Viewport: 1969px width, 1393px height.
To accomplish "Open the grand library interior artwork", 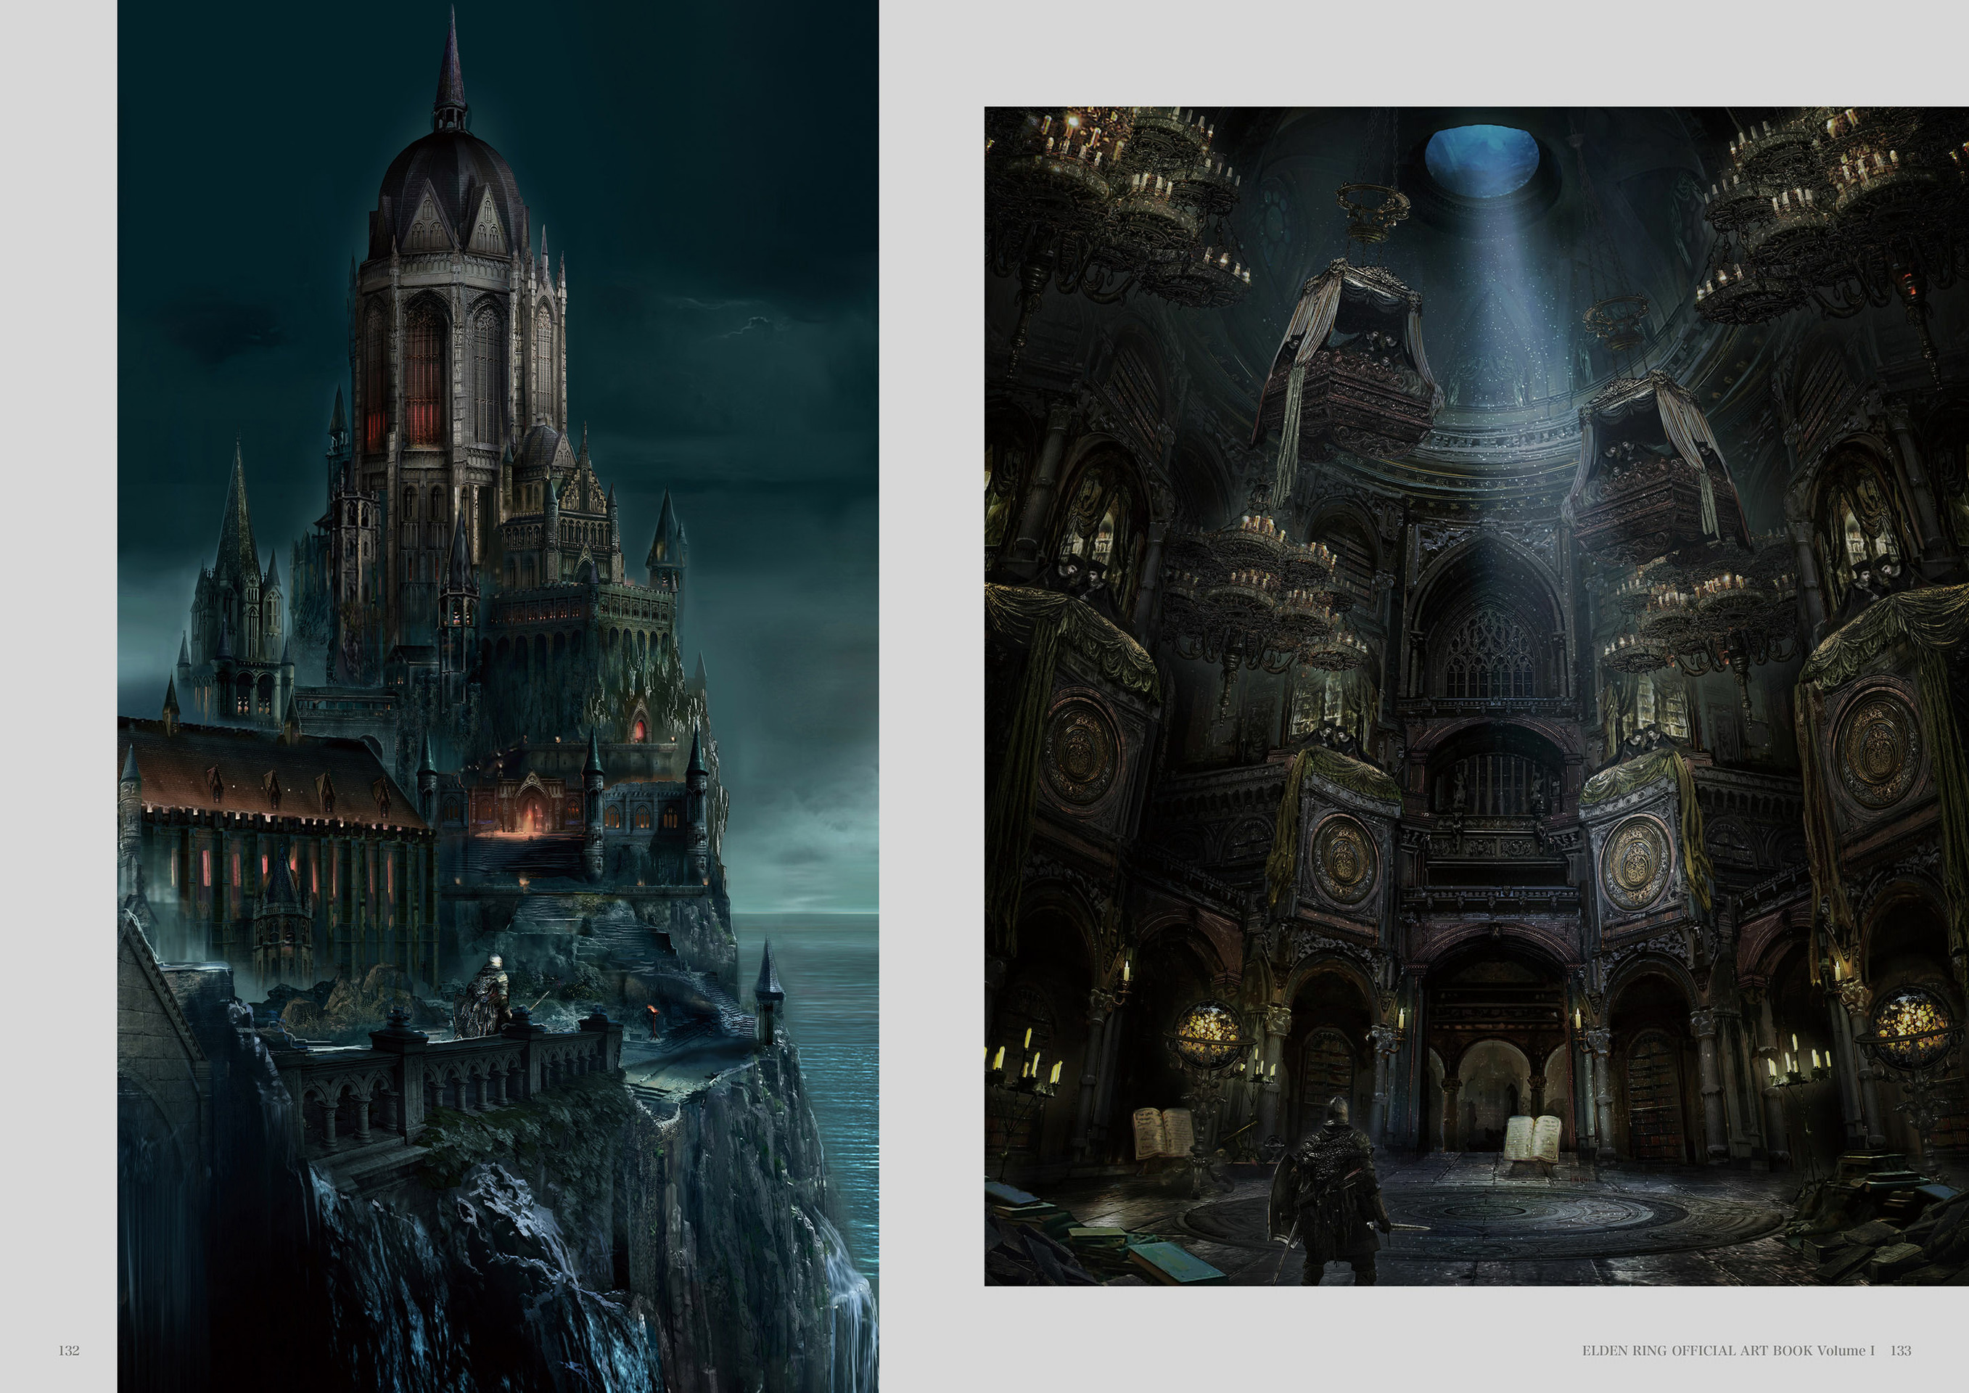I will [1477, 696].
